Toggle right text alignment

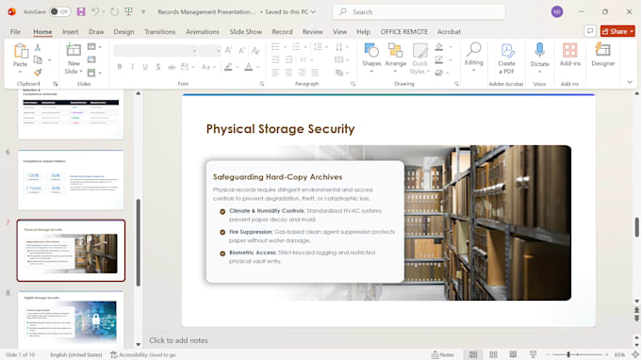click(x=302, y=73)
